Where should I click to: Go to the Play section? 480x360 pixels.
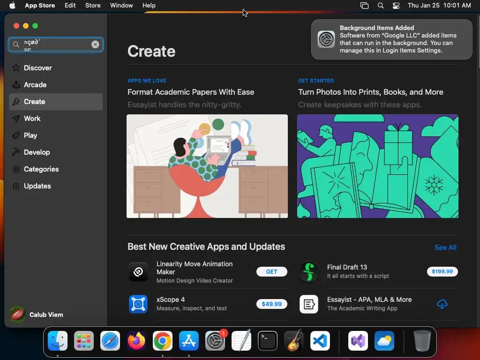56,135
